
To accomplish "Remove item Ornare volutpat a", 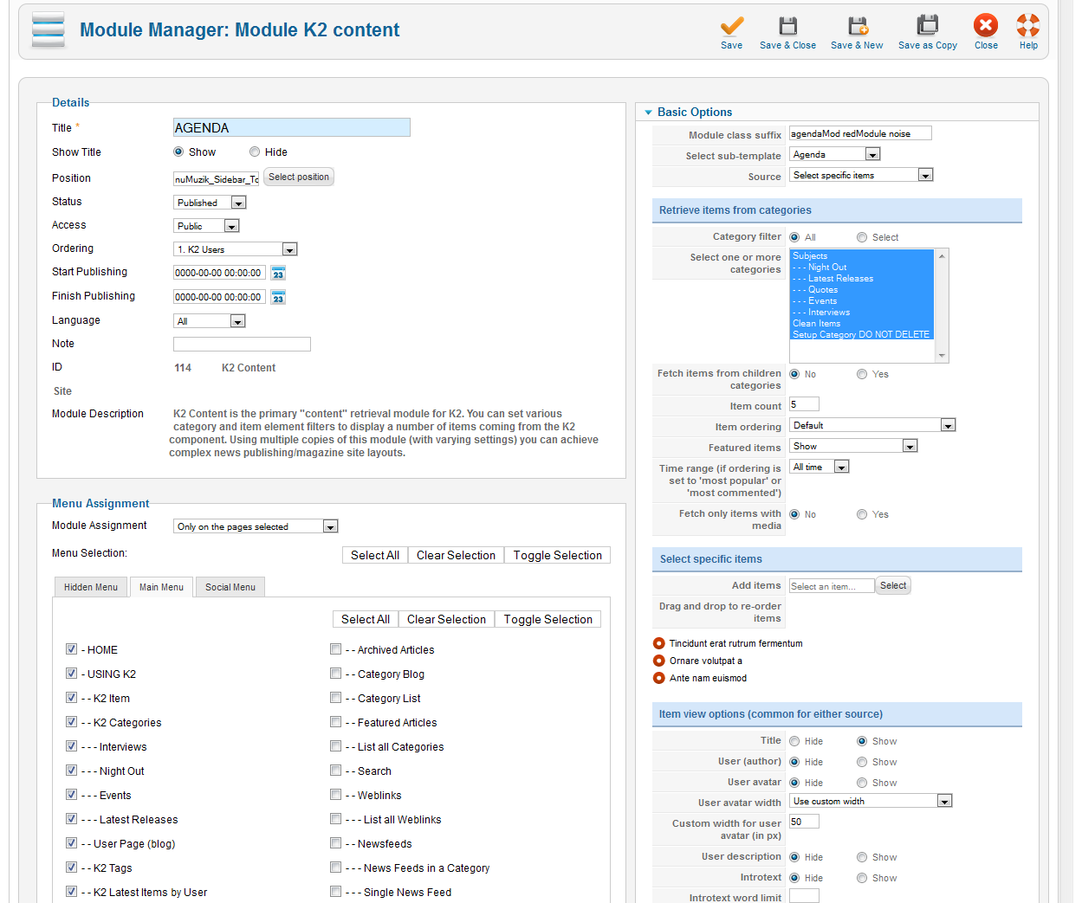I will [x=659, y=661].
